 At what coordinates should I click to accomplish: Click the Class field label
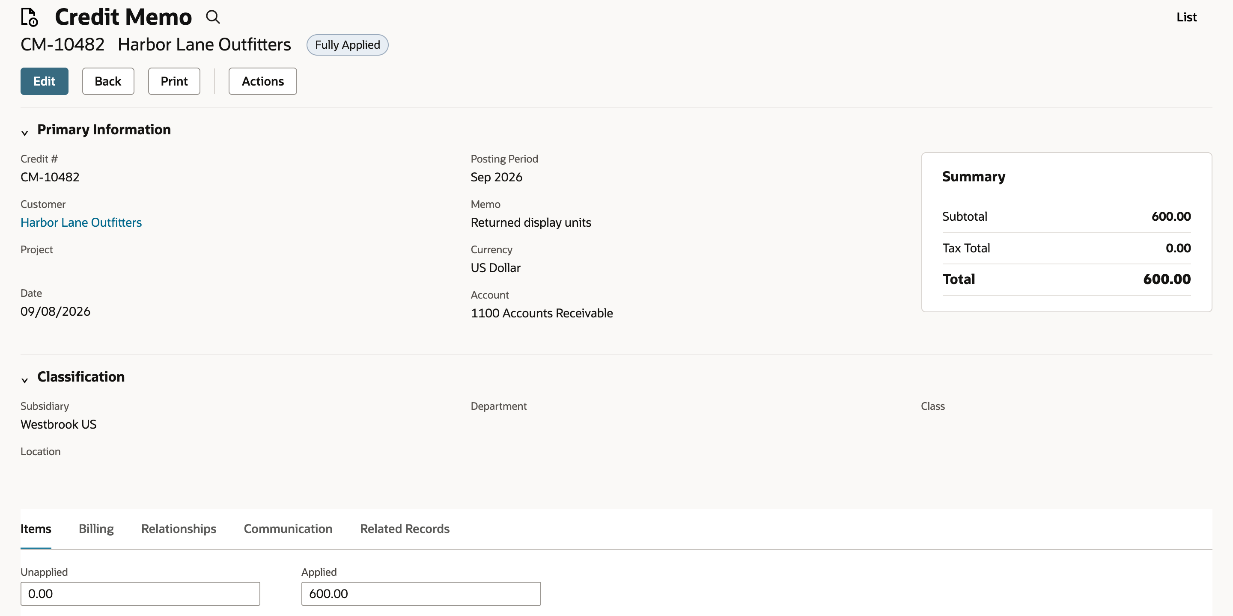(x=933, y=406)
